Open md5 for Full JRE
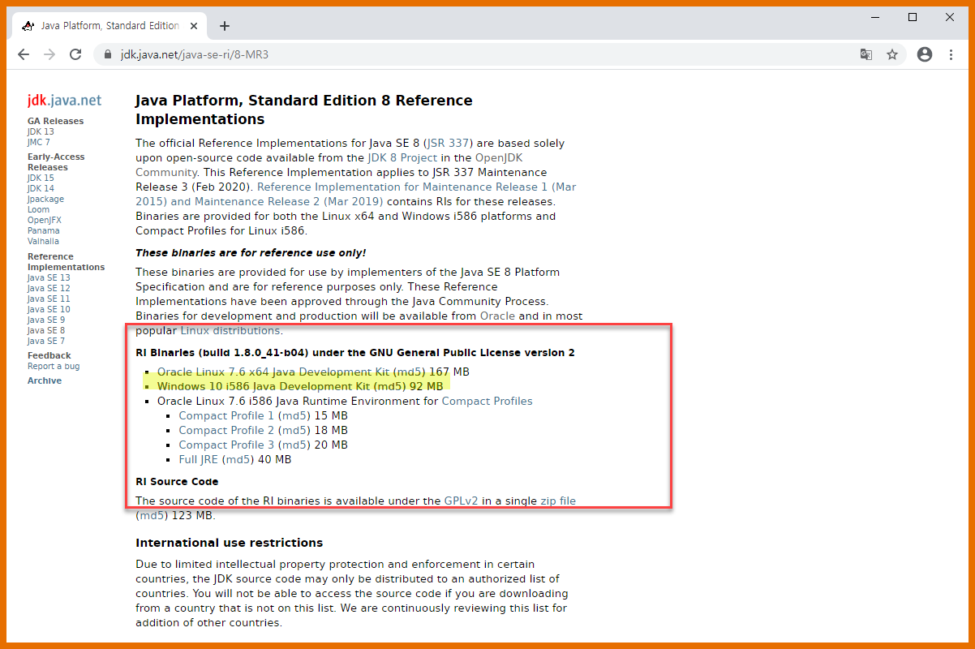Viewport: 975px width, 649px height. [238, 459]
